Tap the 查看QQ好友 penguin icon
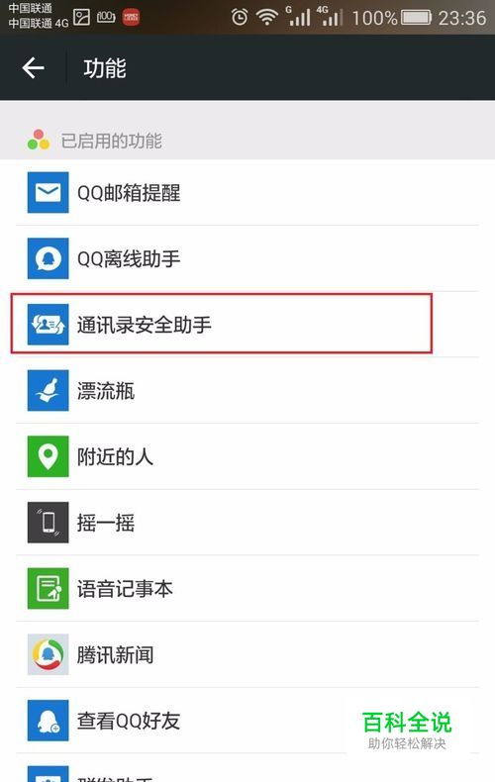 48,721
